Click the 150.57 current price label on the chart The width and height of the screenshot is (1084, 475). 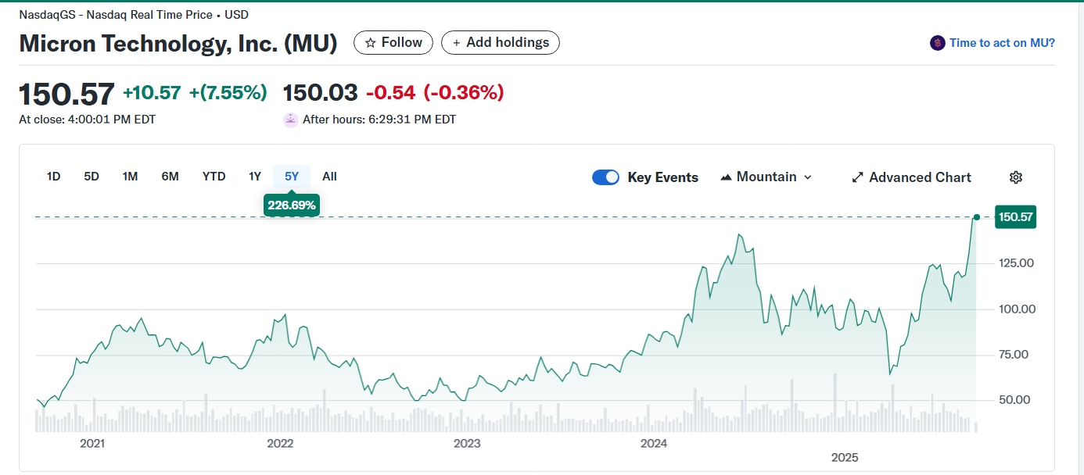pyautogui.click(x=1015, y=217)
